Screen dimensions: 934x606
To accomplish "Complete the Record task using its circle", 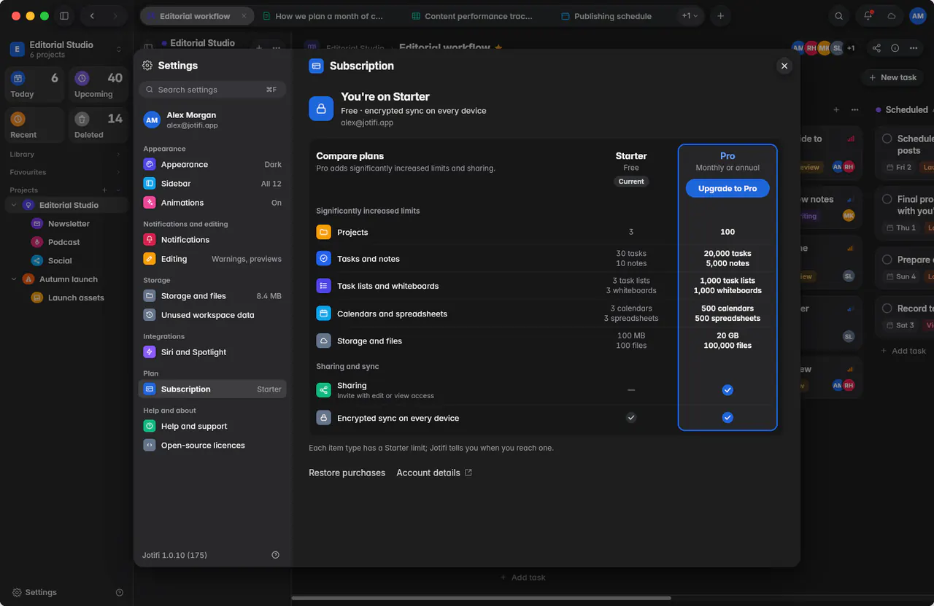I will 887,308.
